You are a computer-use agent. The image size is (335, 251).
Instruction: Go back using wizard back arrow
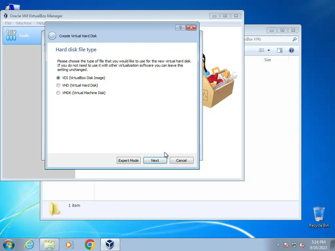[x=52, y=36]
